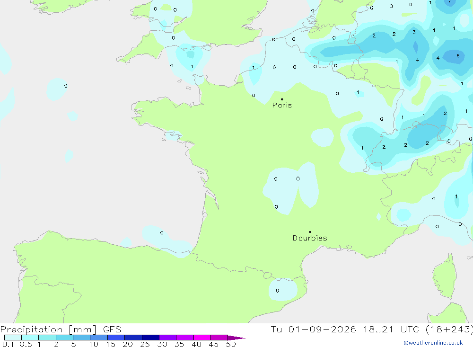Screen dimensions: 473x347
Task: Click the 3 mm precipitation value on map
Action: coord(414,32)
